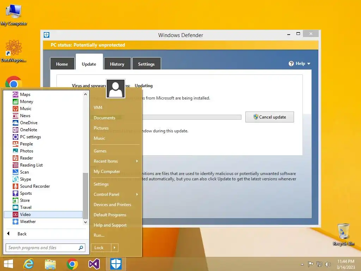The height and width of the screenshot is (271, 361).
Task: Click the user account picture
Action: pos(116,89)
